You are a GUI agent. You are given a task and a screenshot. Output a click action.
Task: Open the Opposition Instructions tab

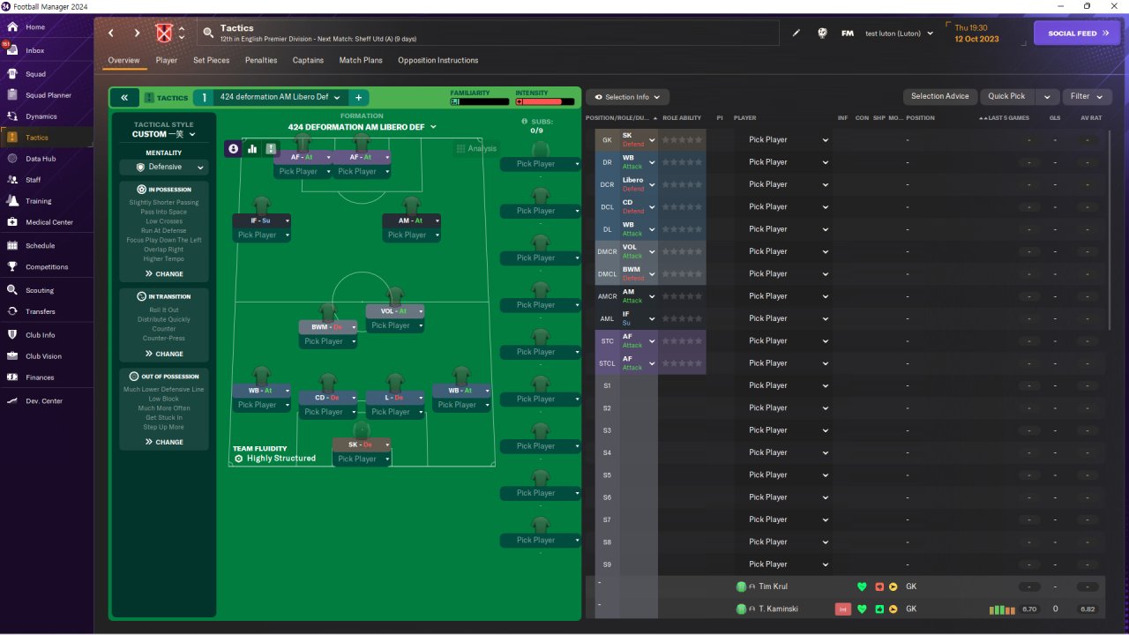pyautogui.click(x=438, y=61)
